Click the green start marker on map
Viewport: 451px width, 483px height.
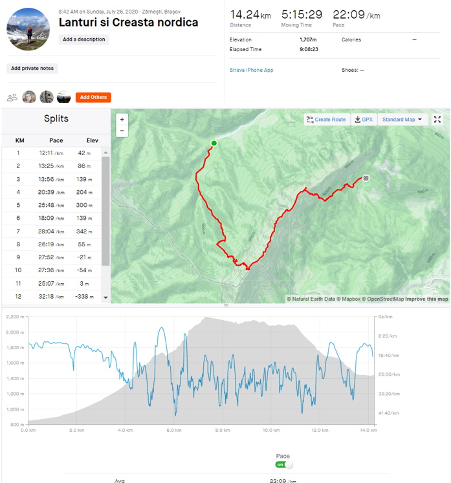pos(214,144)
